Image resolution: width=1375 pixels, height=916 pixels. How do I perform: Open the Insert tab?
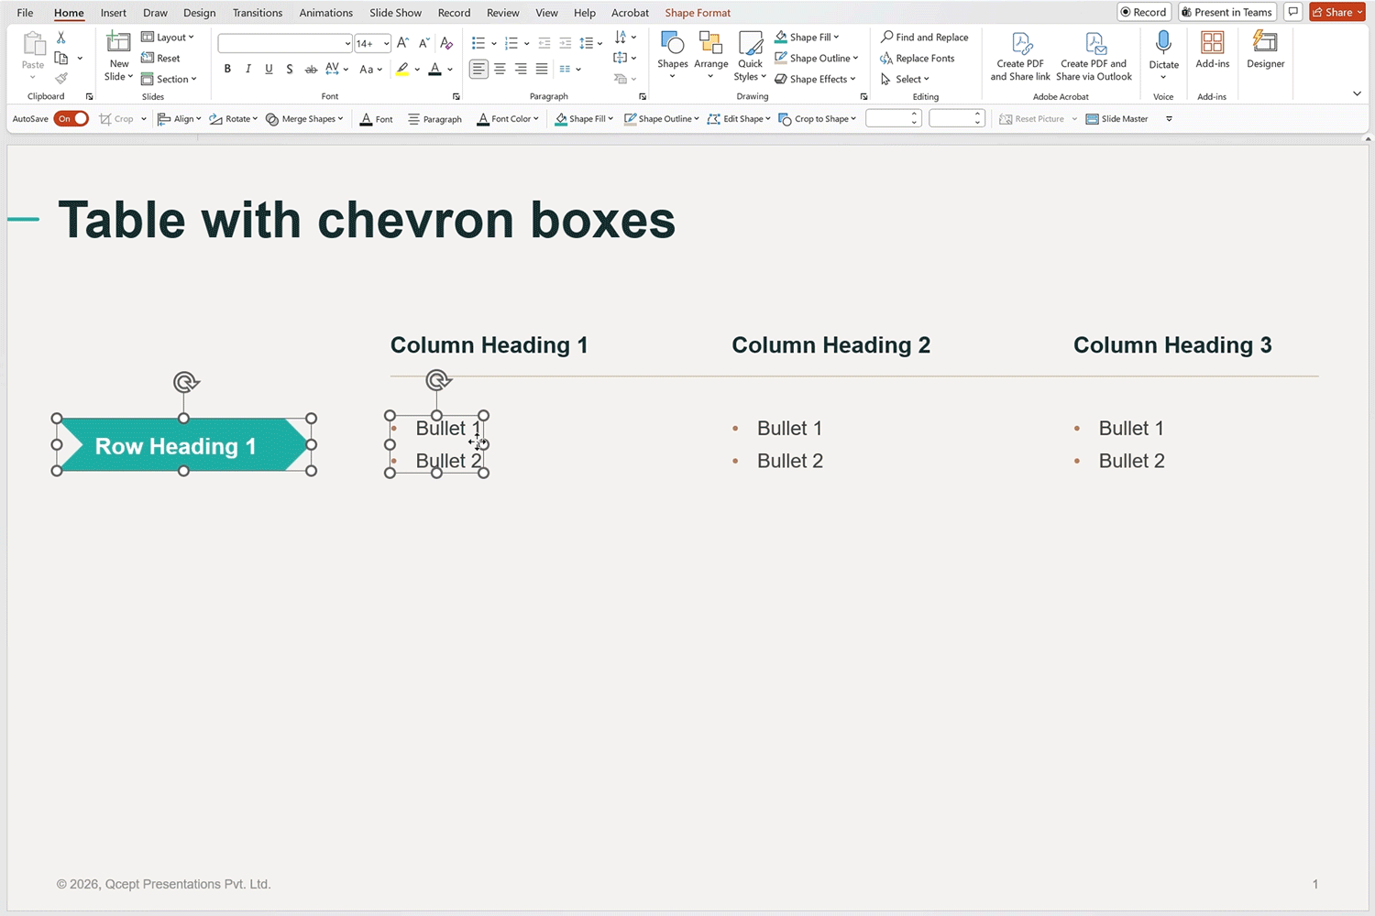click(x=114, y=13)
